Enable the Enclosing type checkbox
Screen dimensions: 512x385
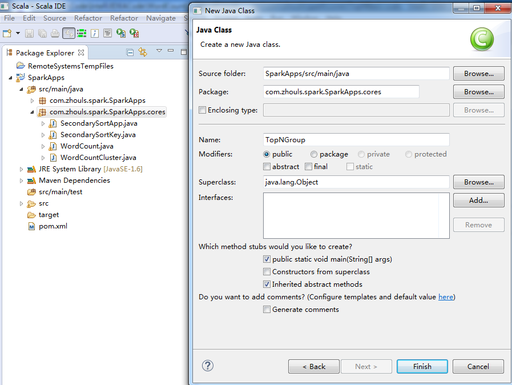point(203,110)
